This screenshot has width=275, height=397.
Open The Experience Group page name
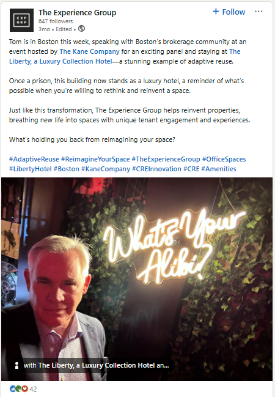77,12
